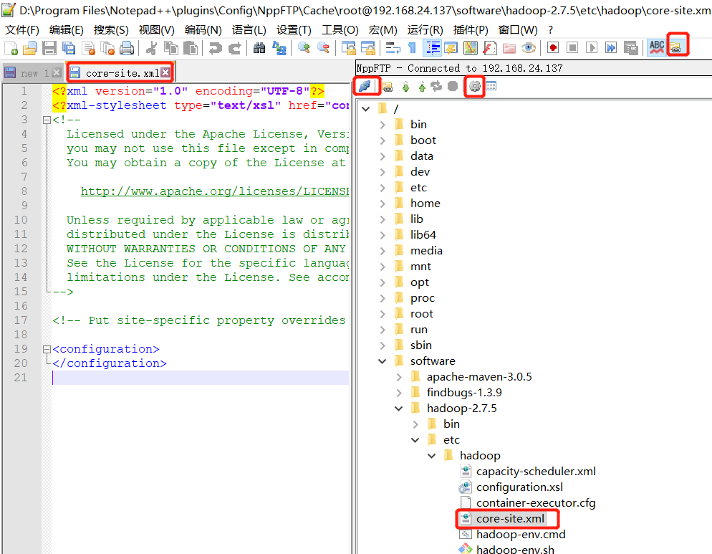This screenshot has height=554, width=712.
Task: Save all open files
Action: [67, 47]
